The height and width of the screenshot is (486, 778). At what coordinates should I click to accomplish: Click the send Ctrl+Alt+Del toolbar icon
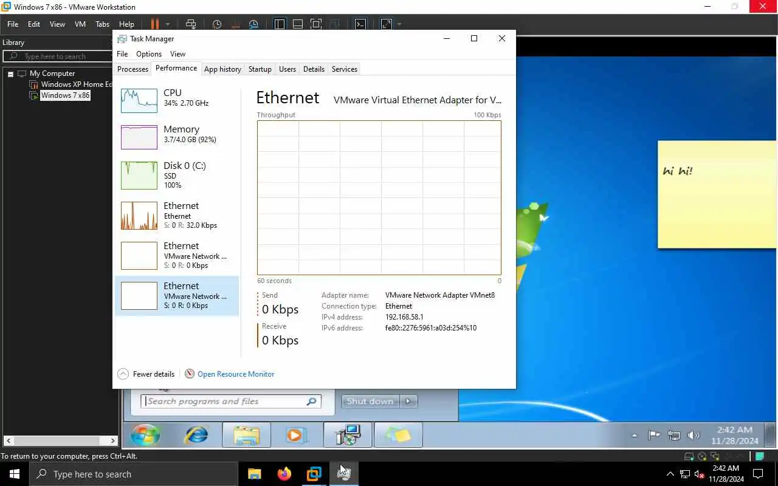coord(191,24)
